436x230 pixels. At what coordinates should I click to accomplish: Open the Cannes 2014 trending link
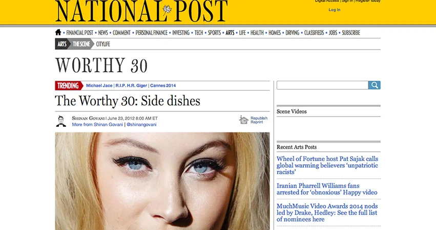tap(163, 85)
